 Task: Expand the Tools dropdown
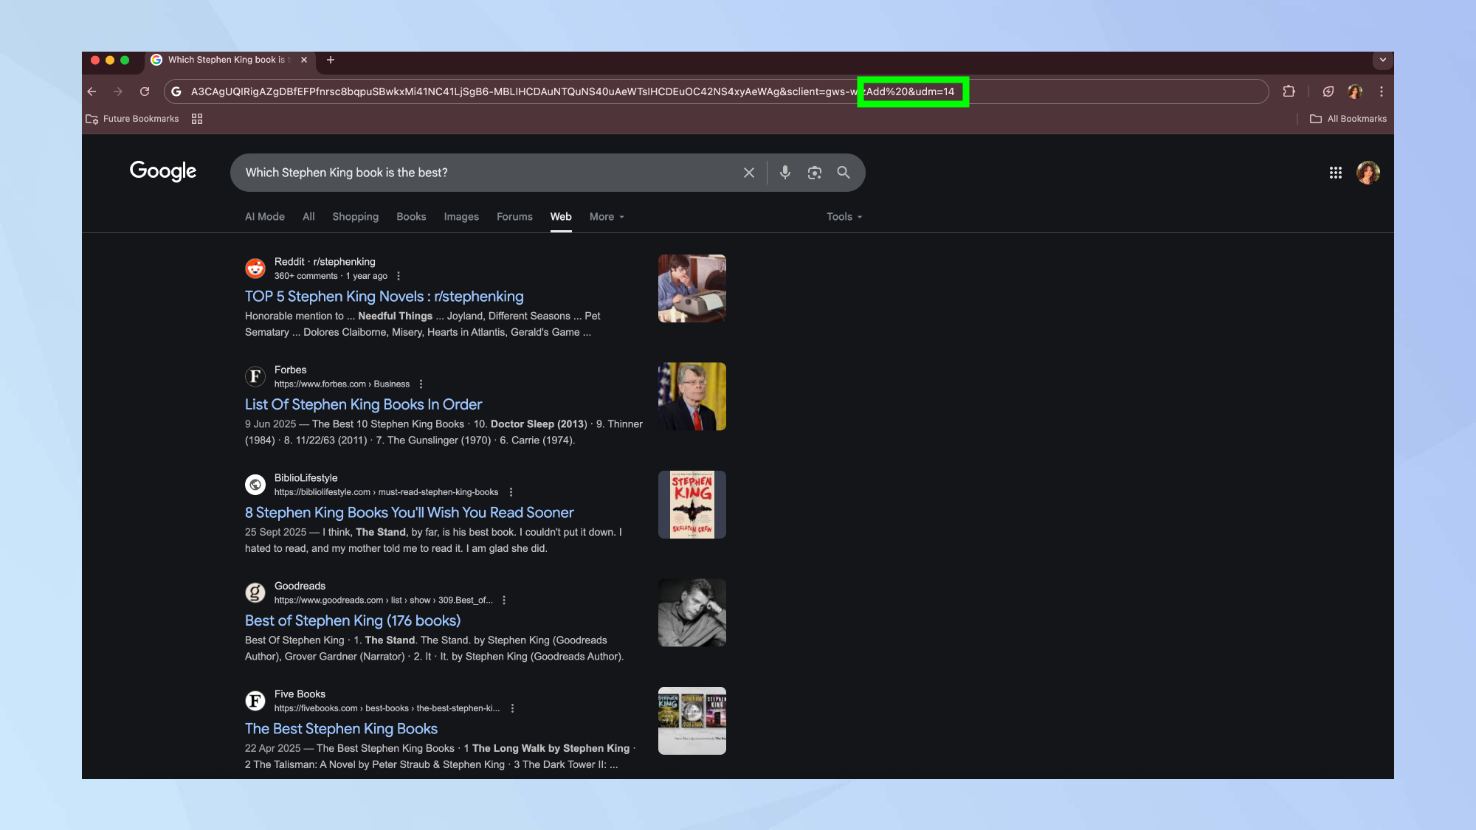point(844,217)
